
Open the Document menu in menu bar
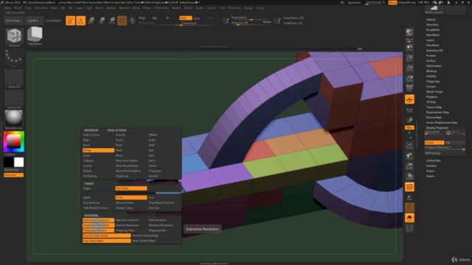click(41, 8)
